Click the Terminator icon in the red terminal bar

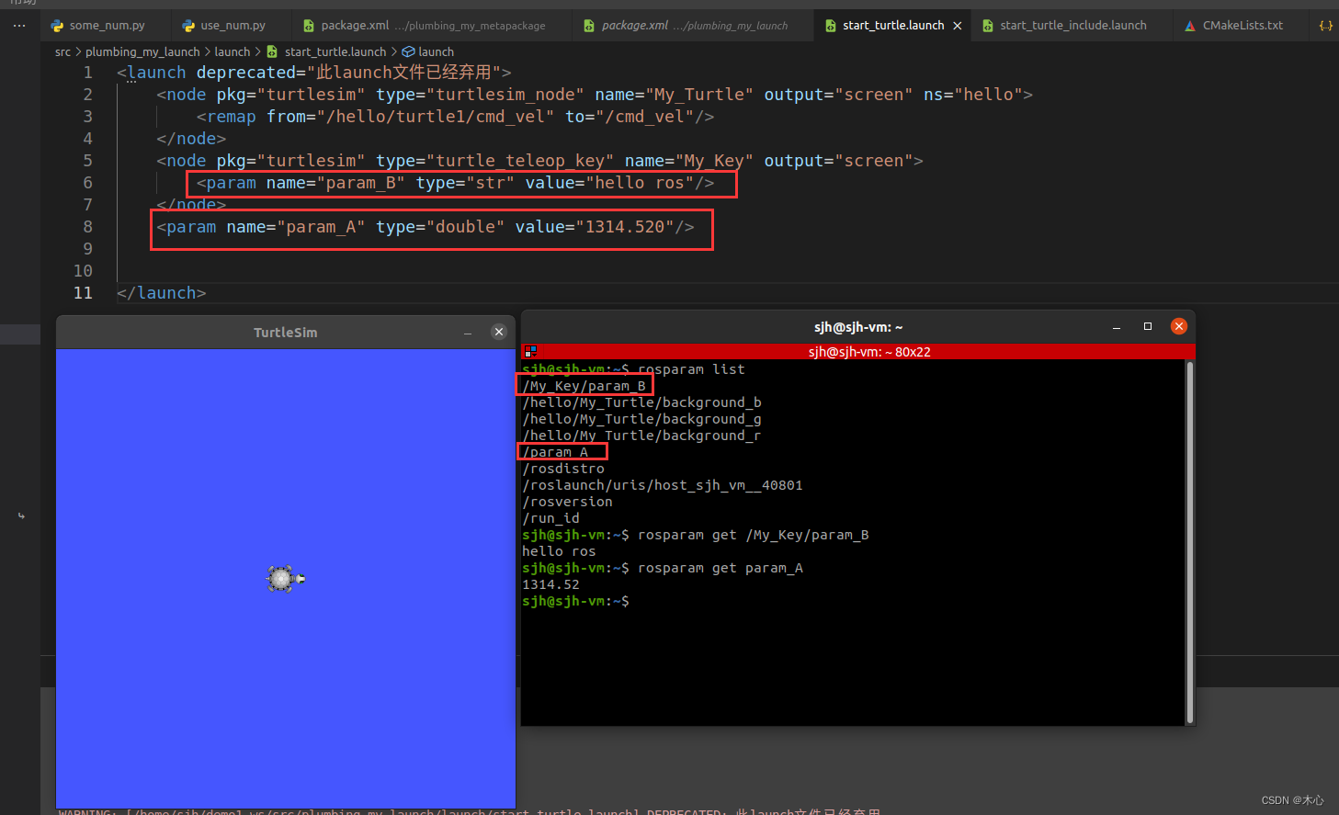[530, 352]
